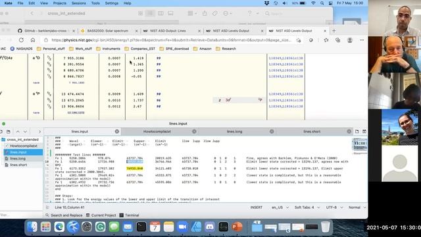The image size is (421, 237).
Task: Open reference link in the 13 474.4474 row
Action: coord(285,94)
